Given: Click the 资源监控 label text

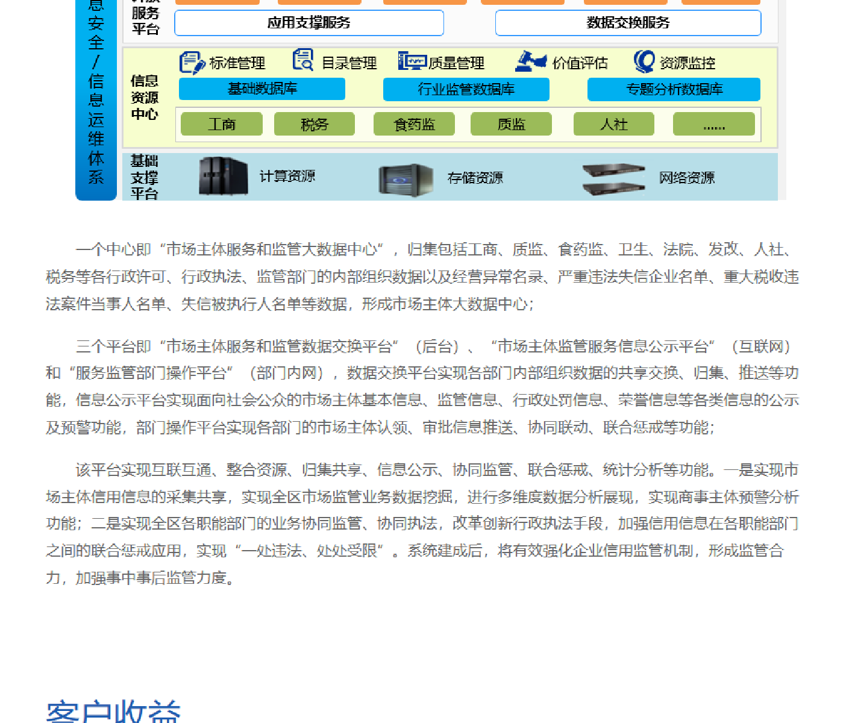Looking at the screenshot, I should 688,63.
